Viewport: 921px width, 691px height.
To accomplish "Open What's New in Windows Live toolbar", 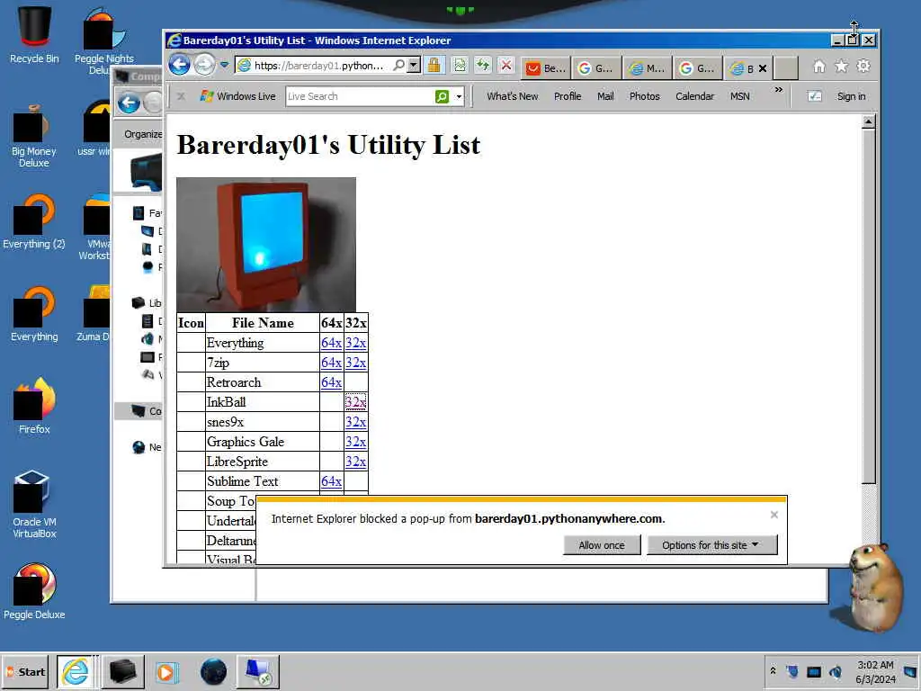I will click(x=512, y=96).
